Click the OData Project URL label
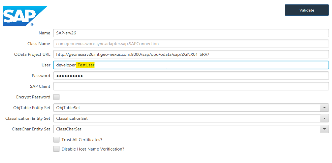Viewport: 332px width, 163px height. 32,54
